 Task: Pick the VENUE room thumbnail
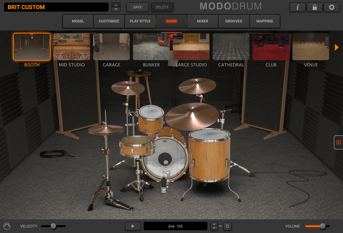311,47
